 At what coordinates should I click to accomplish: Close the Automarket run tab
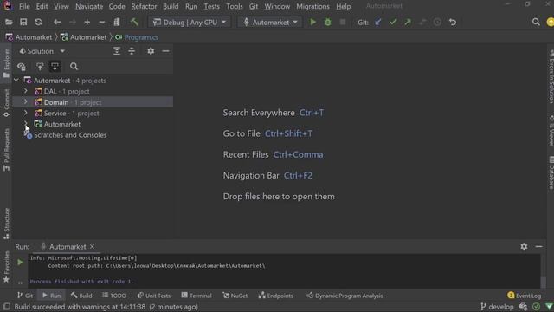[x=92, y=246]
